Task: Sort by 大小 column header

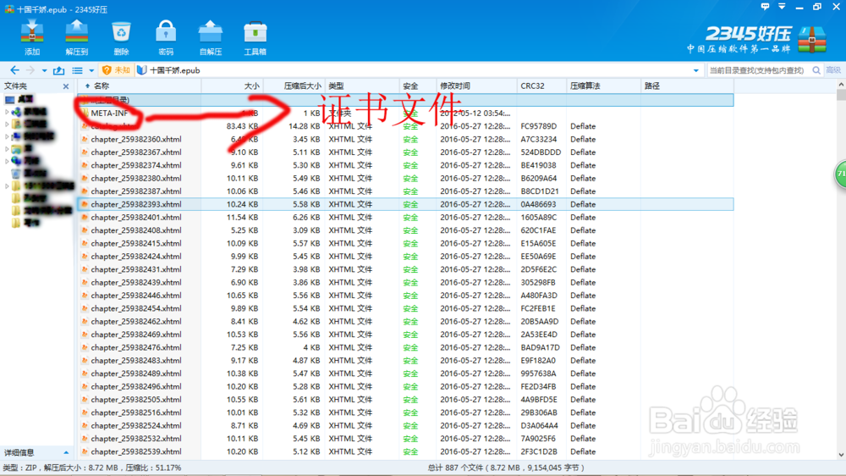Action: point(233,86)
